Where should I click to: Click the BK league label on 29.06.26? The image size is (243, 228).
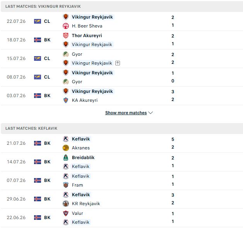tap(47, 199)
